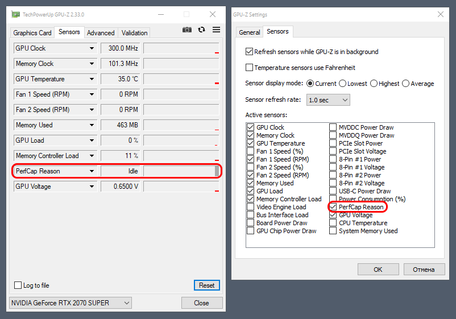Uncheck Fan 1 Speed (RPM) active sensor
The height and width of the screenshot is (319, 456).
pyautogui.click(x=250, y=159)
